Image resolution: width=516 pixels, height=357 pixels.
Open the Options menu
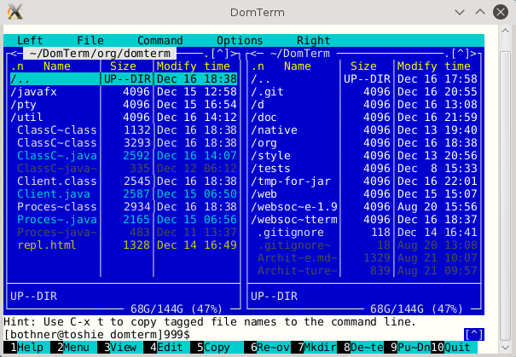[239, 40]
